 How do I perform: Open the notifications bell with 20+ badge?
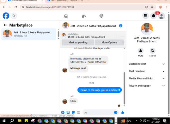point(154,16)
